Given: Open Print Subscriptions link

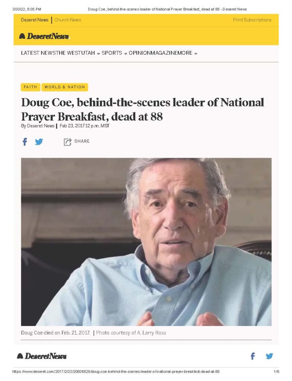Looking at the screenshot, I should coord(252,20).
